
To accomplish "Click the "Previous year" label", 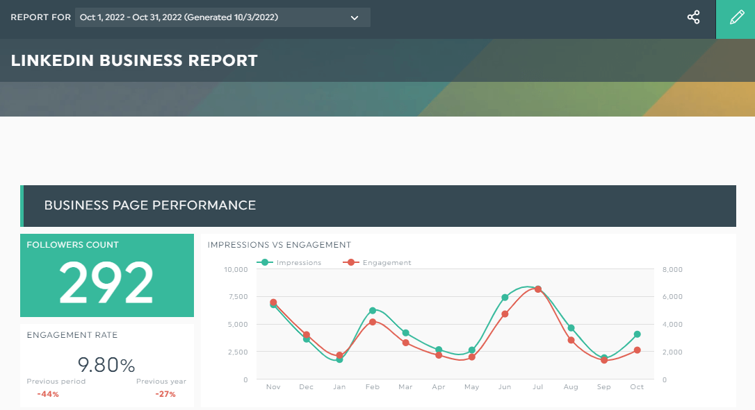I will [x=161, y=381].
